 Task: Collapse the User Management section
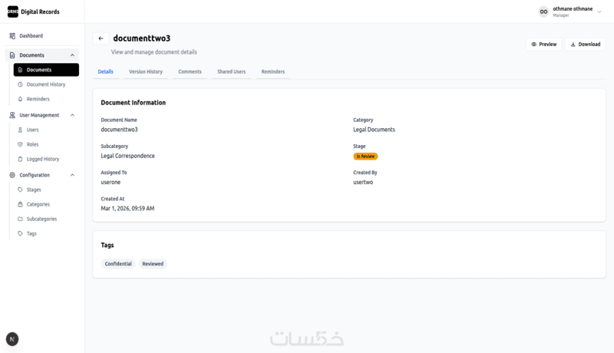(x=72, y=115)
